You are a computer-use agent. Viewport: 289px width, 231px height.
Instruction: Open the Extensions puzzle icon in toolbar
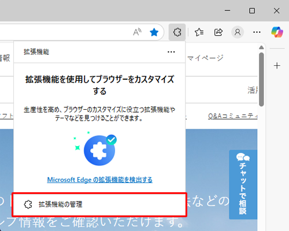point(177,32)
